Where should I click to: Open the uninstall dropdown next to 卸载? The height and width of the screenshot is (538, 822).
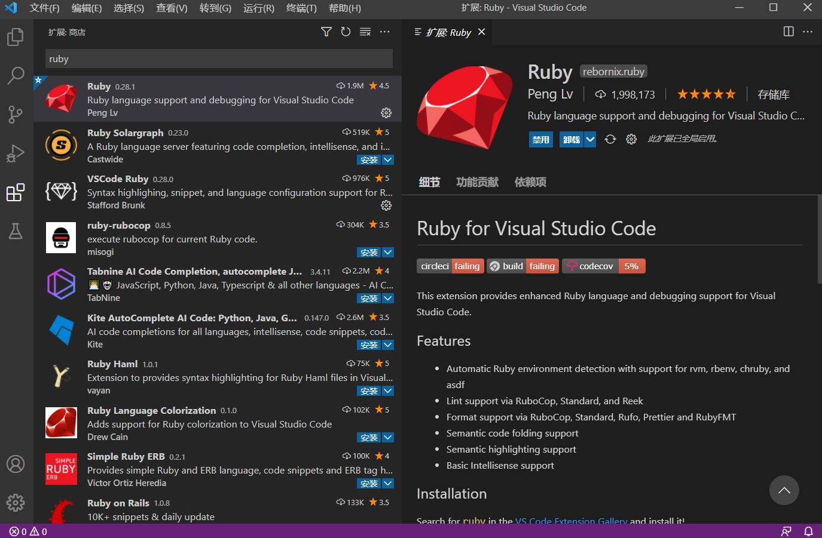590,139
